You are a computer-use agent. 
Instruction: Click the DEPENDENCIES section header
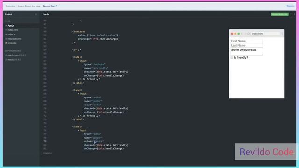[13, 51]
